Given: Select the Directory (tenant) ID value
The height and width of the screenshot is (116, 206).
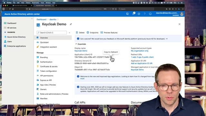Looking at the screenshot, I should pyautogui.click(x=91, y=63).
